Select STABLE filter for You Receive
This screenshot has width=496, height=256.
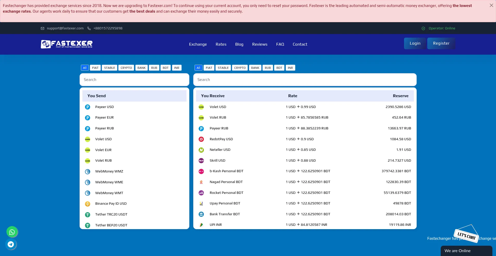click(223, 68)
